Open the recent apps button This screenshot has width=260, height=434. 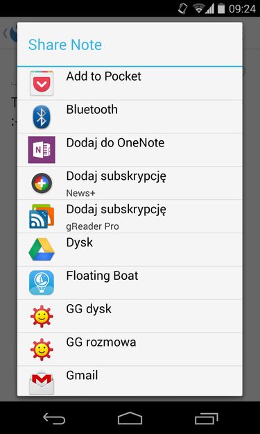[x=207, y=418]
